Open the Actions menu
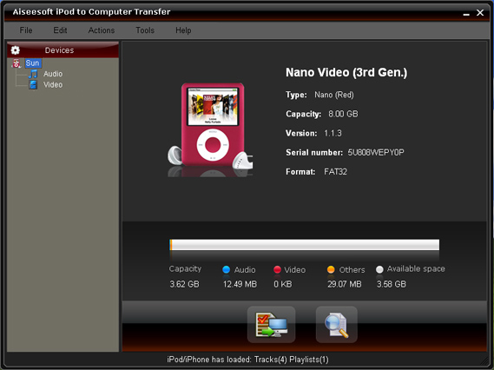 (x=101, y=30)
